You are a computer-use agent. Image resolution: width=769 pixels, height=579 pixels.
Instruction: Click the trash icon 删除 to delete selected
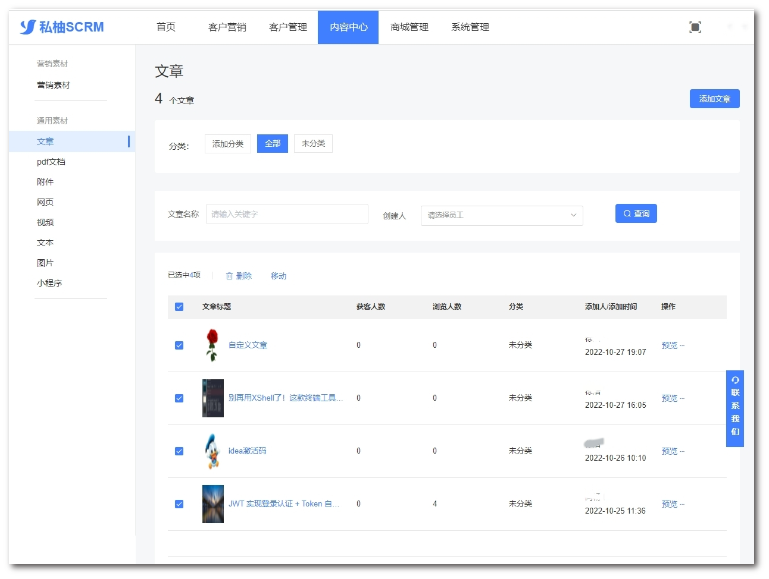pos(239,276)
